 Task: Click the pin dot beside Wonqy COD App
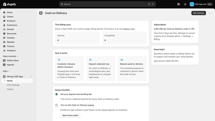coord(31,77)
